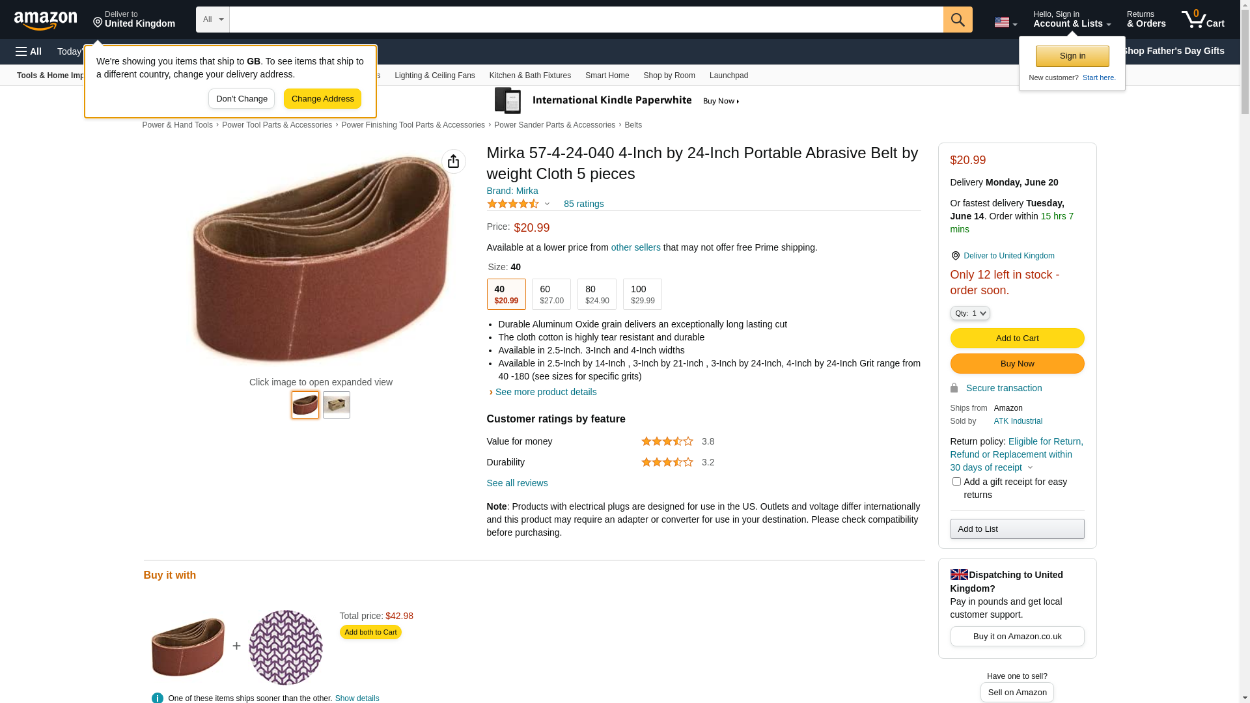Open Smart Home category tab
The image size is (1250, 703).
click(607, 76)
